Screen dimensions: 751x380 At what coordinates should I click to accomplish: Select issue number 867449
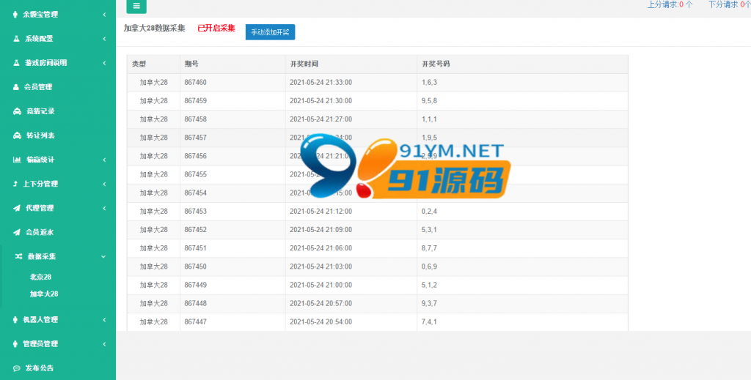pos(195,285)
